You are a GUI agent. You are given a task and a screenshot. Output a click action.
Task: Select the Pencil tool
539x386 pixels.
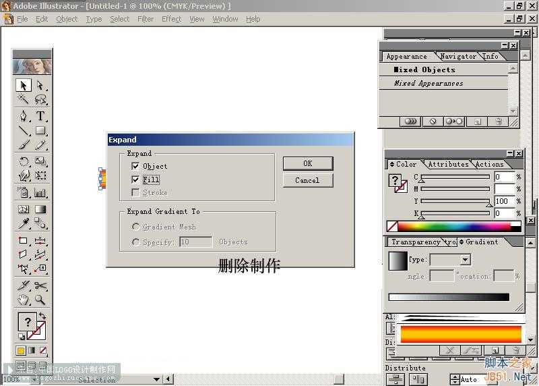40,144
